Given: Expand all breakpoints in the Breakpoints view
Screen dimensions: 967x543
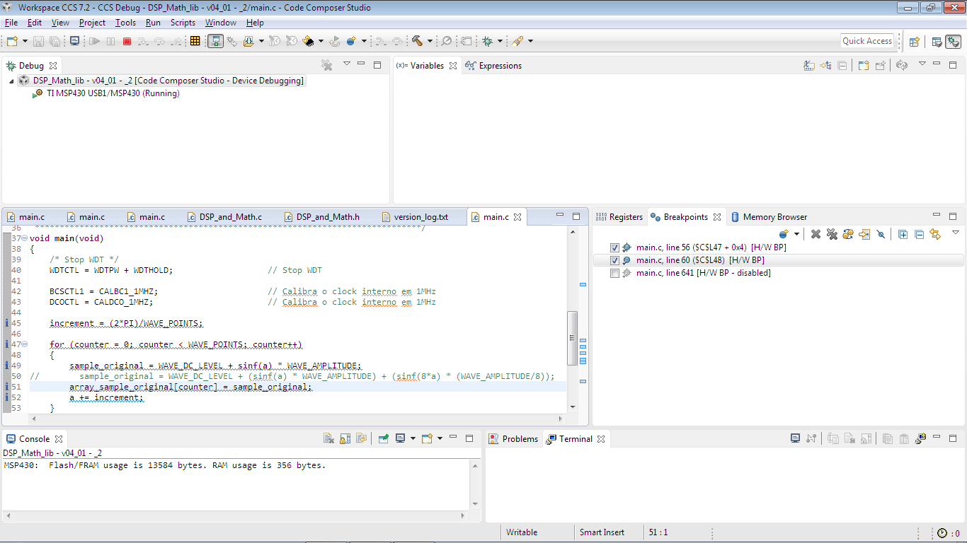Looking at the screenshot, I should pyautogui.click(x=903, y=234).
